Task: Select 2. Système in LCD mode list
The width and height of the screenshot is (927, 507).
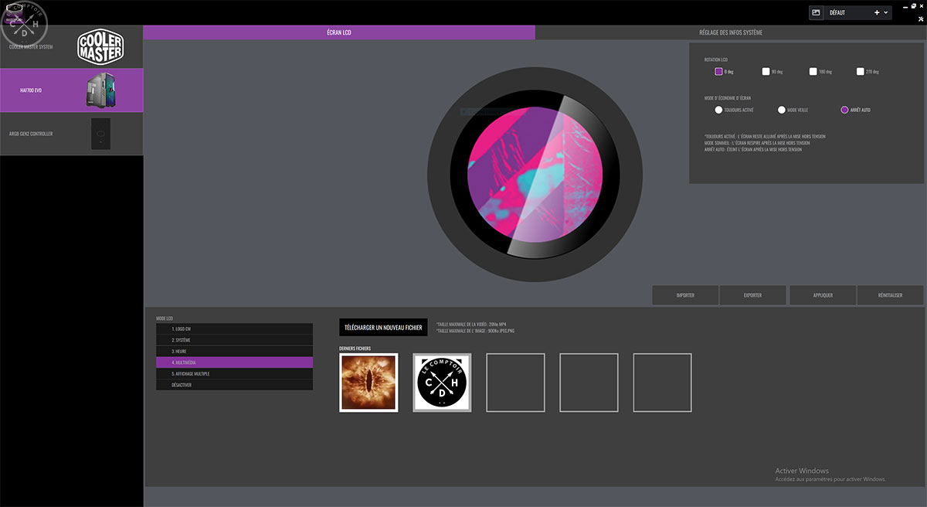Action: pyautogui.click(x=234, y=340)
